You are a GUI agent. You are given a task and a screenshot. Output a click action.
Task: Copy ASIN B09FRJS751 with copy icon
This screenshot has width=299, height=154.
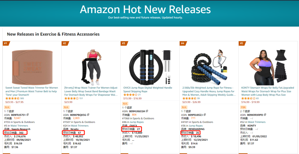[x=28, y=115]
